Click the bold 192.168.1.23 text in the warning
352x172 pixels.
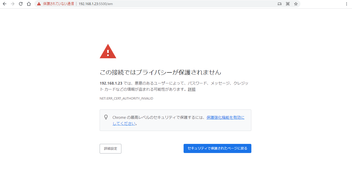111,83
